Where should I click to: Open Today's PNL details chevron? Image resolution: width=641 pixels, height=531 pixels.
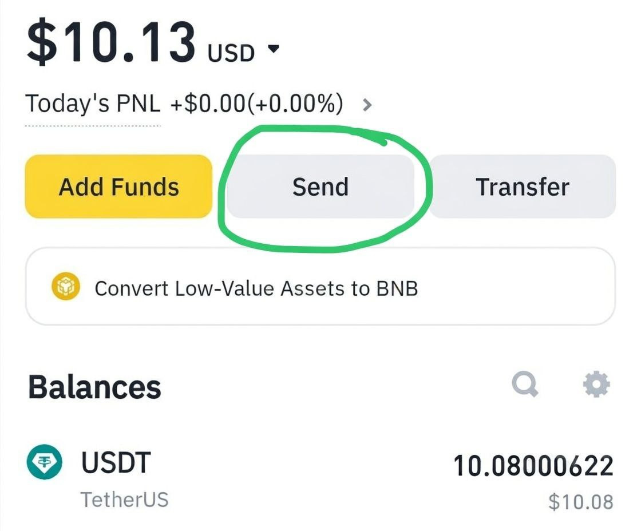coord(367,105)
